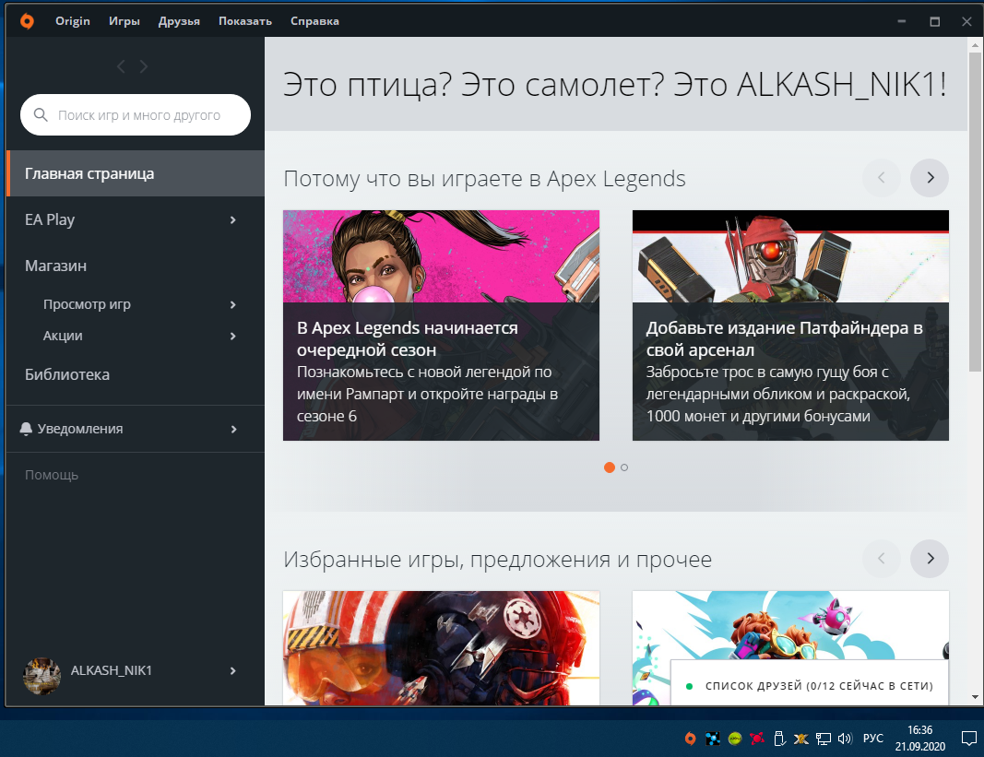
Task: Show previous Apex Legends recommendations
Action: [881, 178]
